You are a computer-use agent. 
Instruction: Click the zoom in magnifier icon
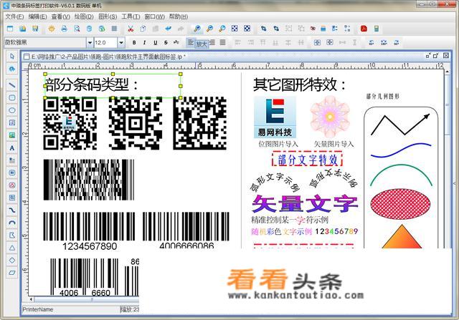(x=197, y=29)
